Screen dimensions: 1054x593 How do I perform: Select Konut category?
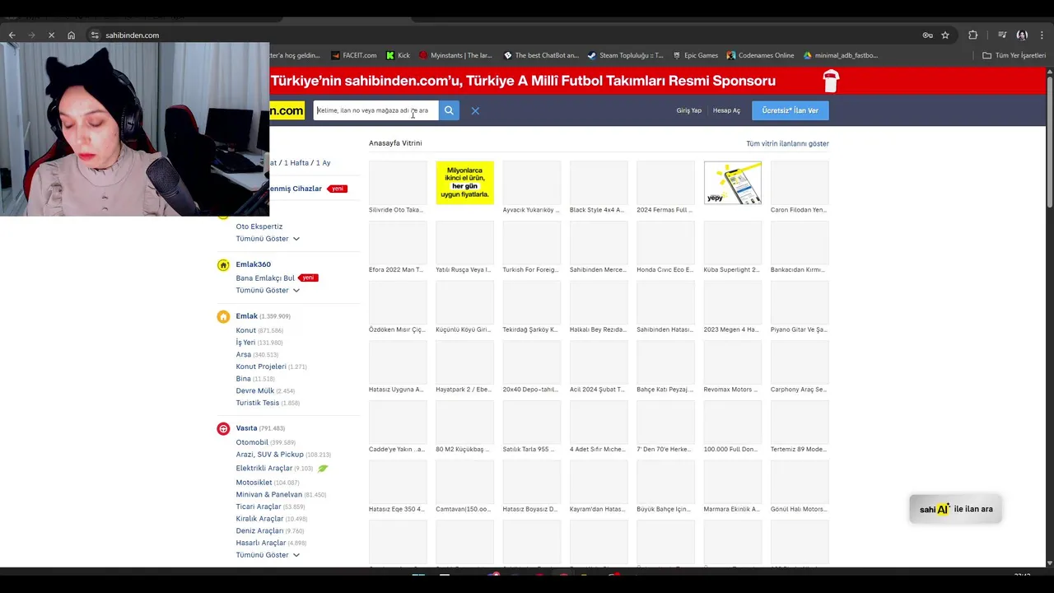246,330
